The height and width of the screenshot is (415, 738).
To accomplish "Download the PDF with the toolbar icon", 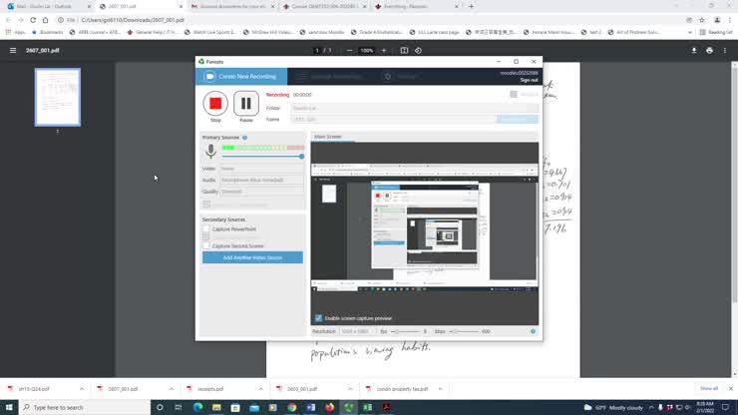I will (x=693, y=50).
